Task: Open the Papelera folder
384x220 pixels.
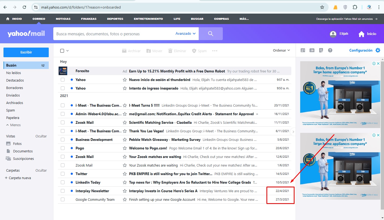Action: [13, 118]
